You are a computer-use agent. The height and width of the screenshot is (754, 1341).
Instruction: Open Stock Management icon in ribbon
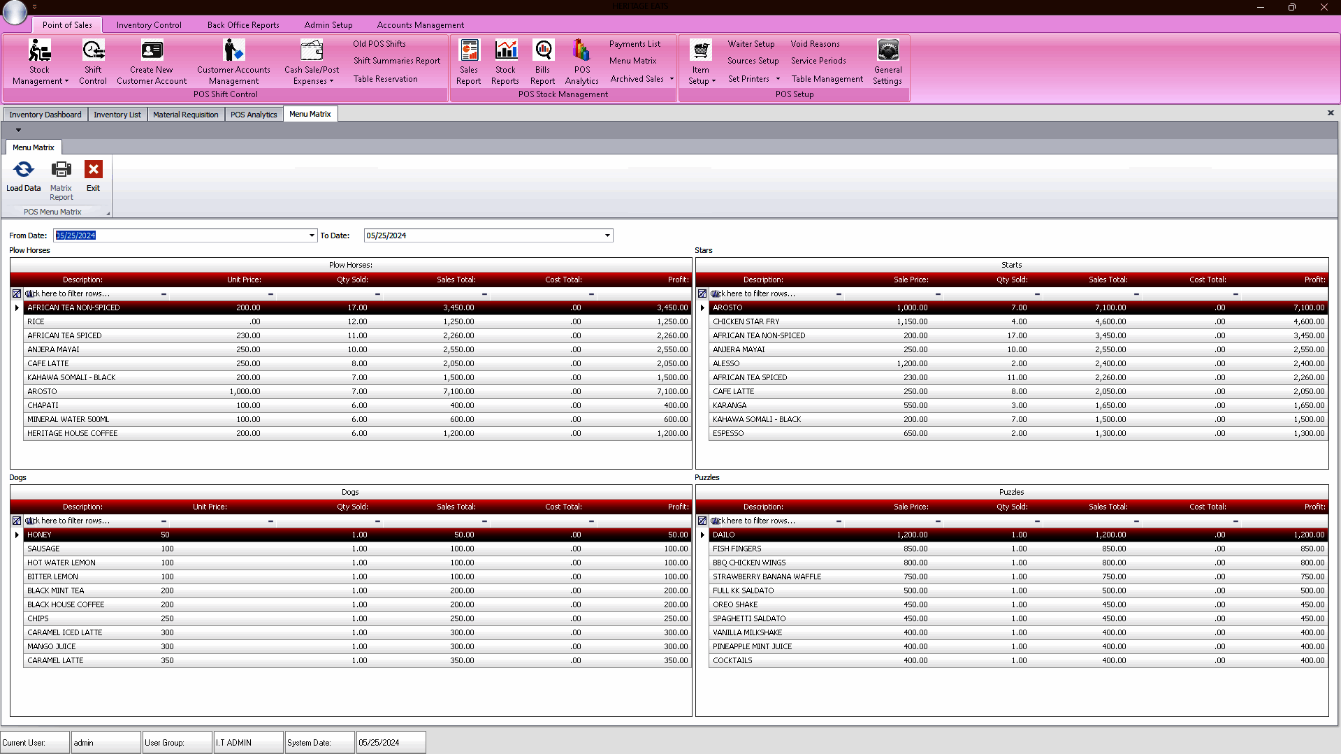point(40,51)
